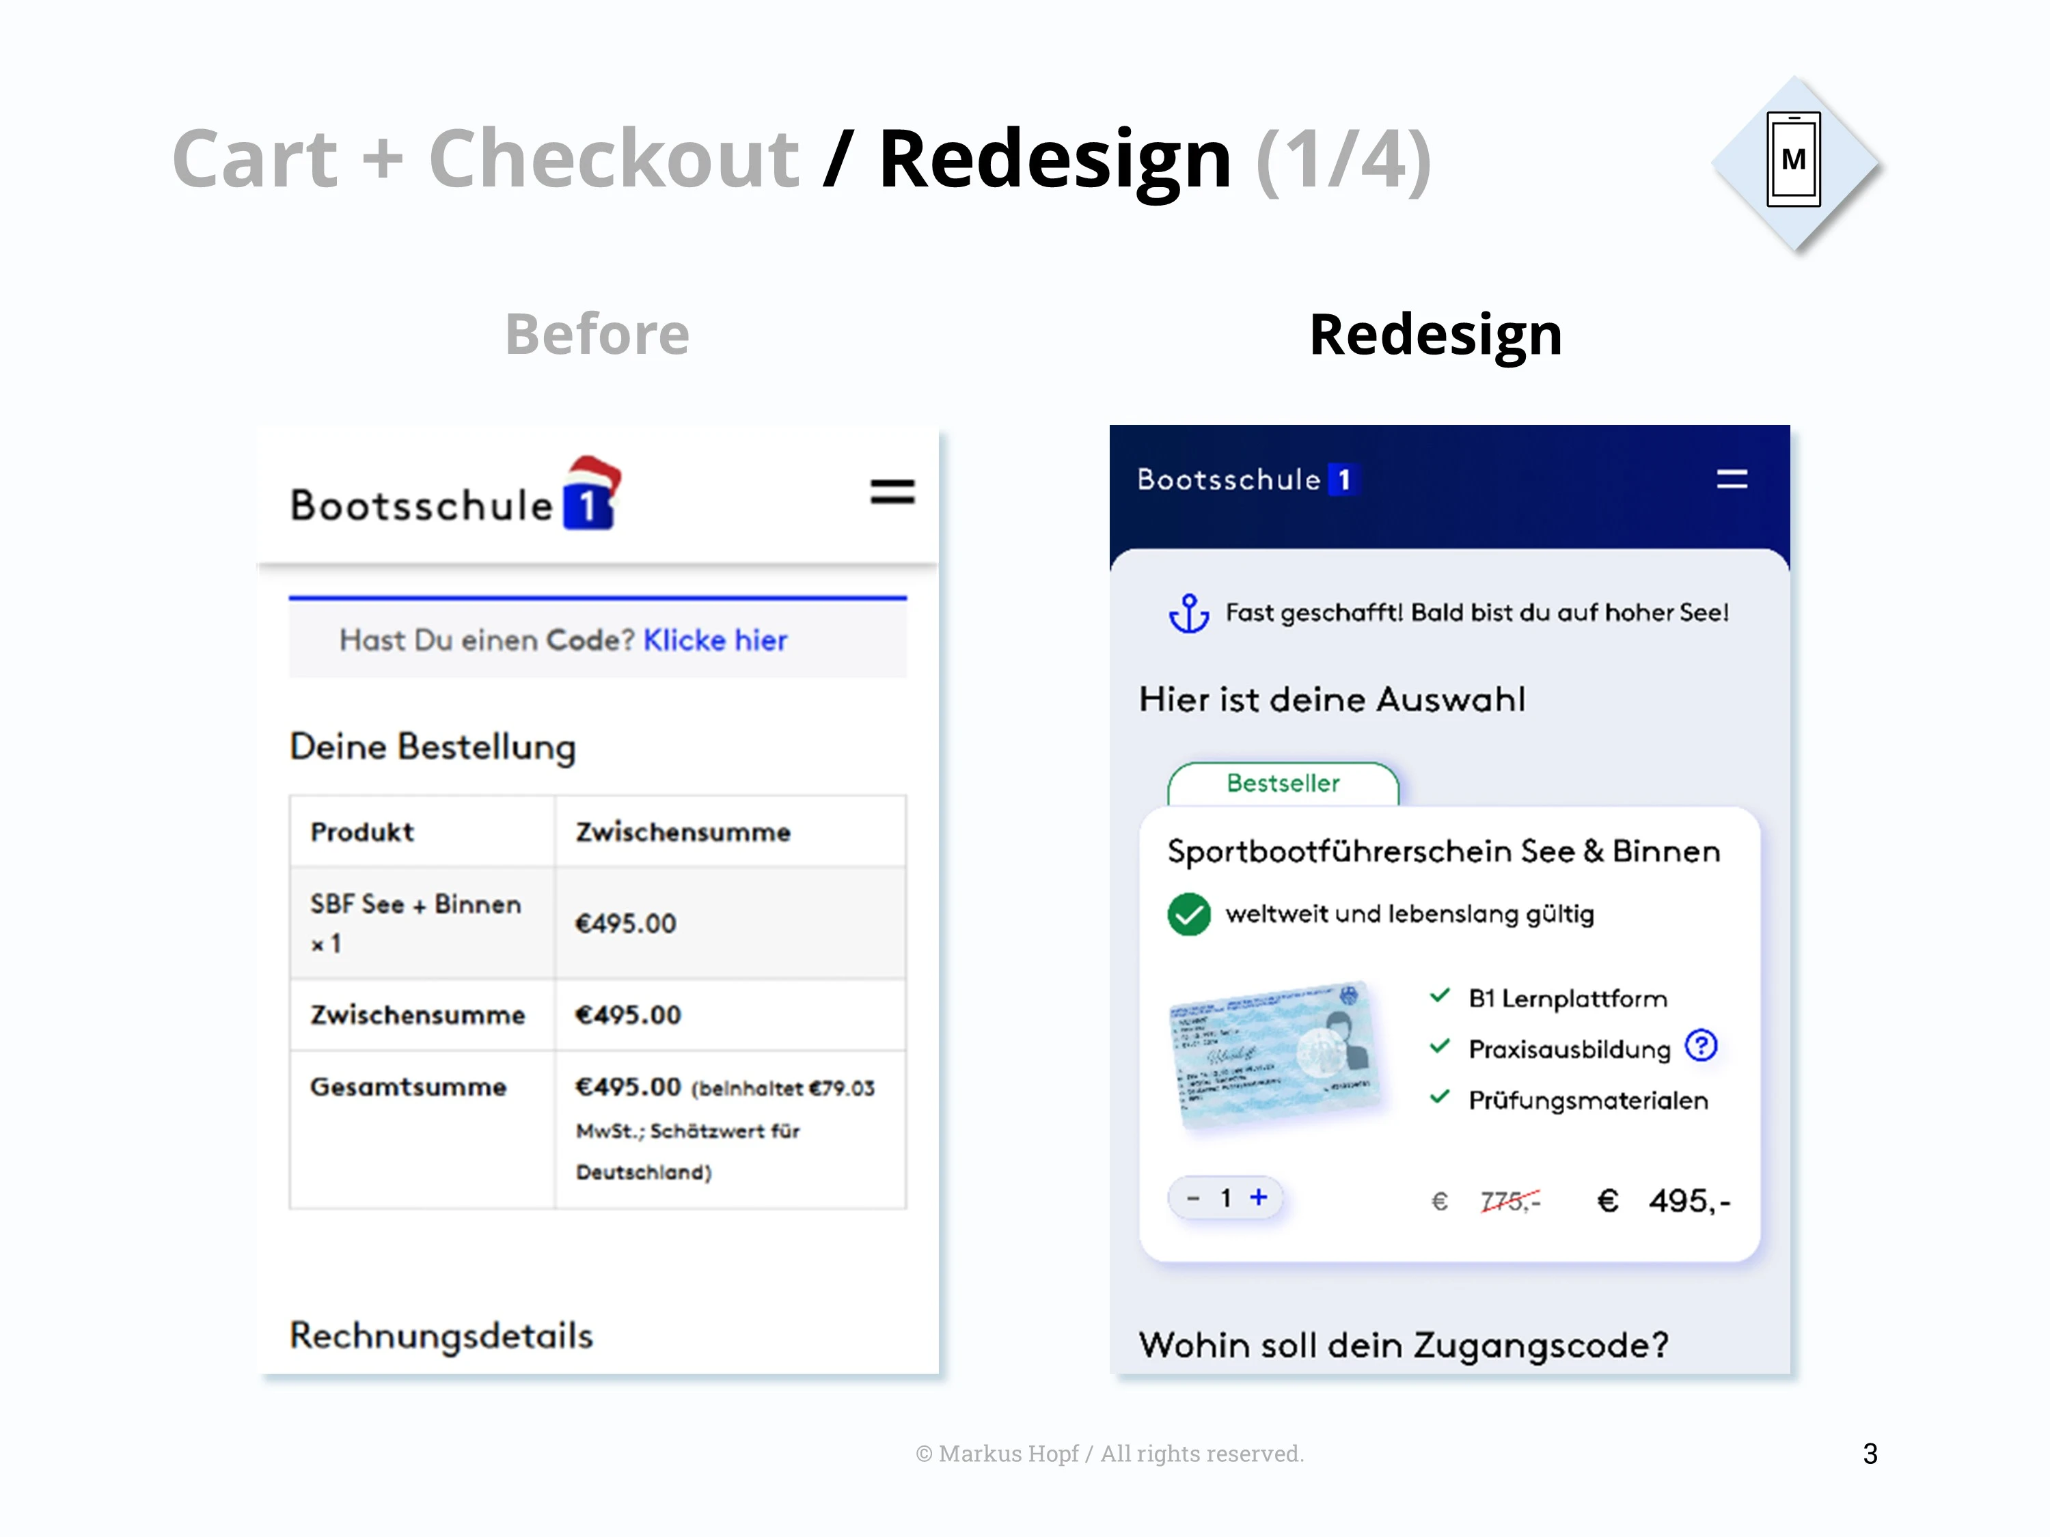Click the Klicke hier code link

715,640
